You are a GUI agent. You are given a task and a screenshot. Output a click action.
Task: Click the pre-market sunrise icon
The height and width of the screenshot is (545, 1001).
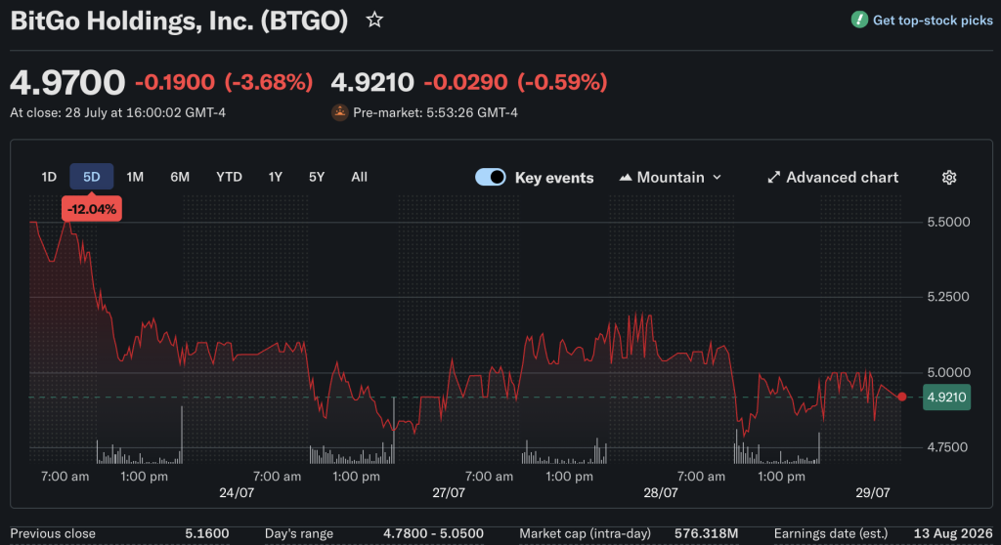339,112
